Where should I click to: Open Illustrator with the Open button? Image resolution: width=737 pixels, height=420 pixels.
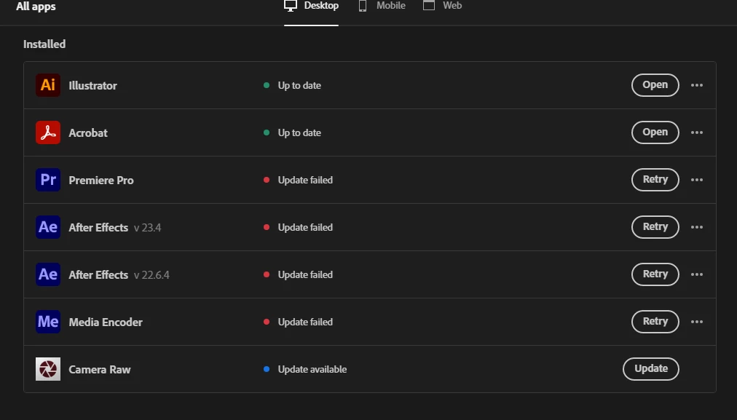(x=655, y=85)
